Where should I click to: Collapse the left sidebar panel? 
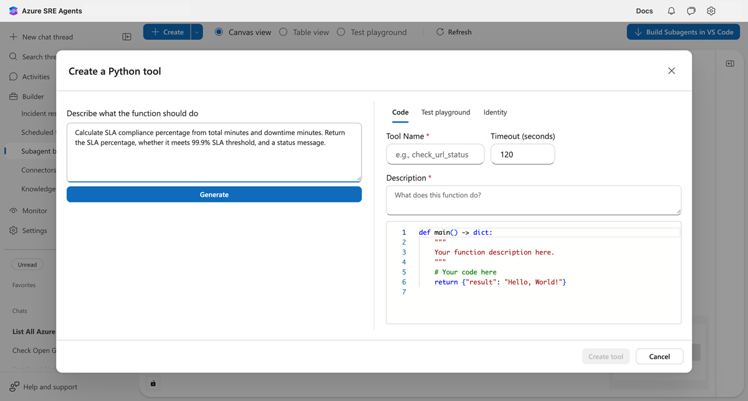(127, 36)
